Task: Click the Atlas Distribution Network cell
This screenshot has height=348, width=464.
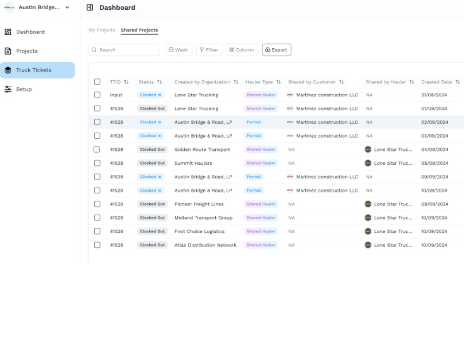Action: (x=206, y=245)
